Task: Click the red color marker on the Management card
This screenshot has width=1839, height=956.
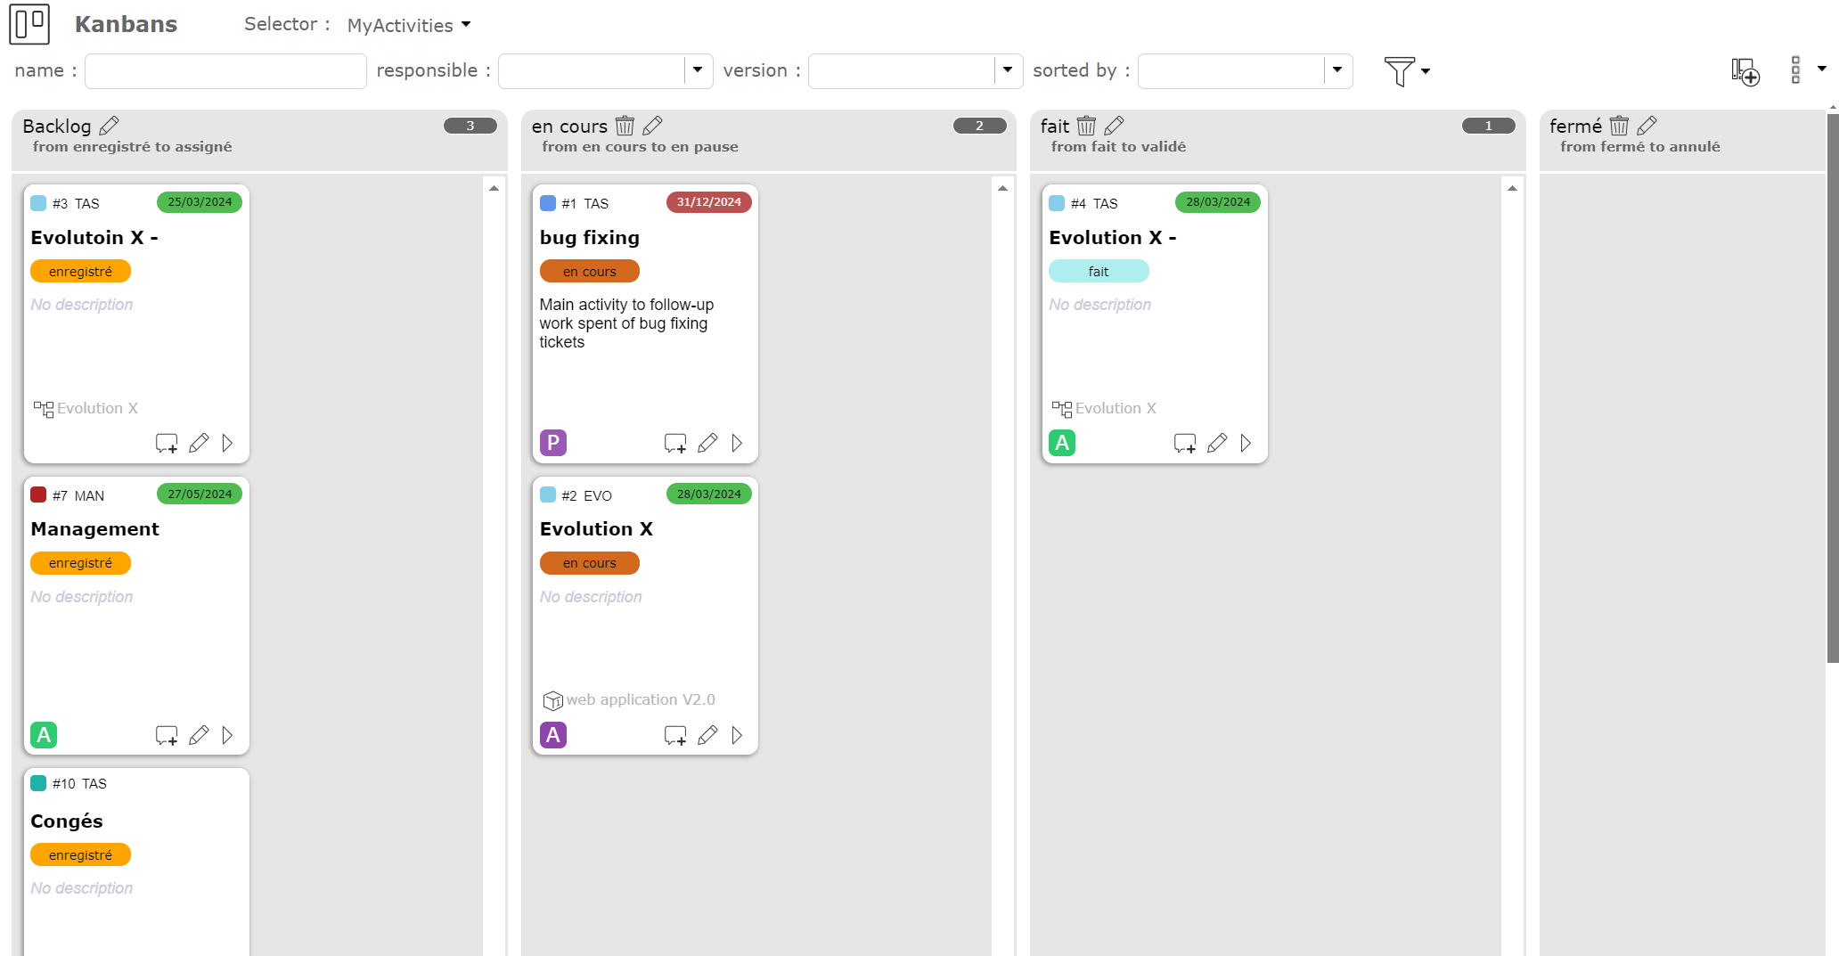Action: 37,494
